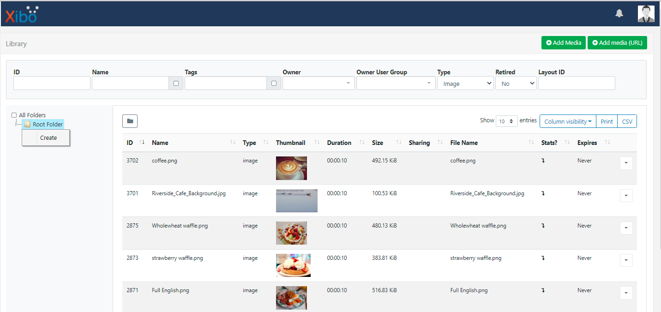Viewport: 661px width, 312px height.
Task: Open the Type dropdown showing Image
Action: click(465, 84)
